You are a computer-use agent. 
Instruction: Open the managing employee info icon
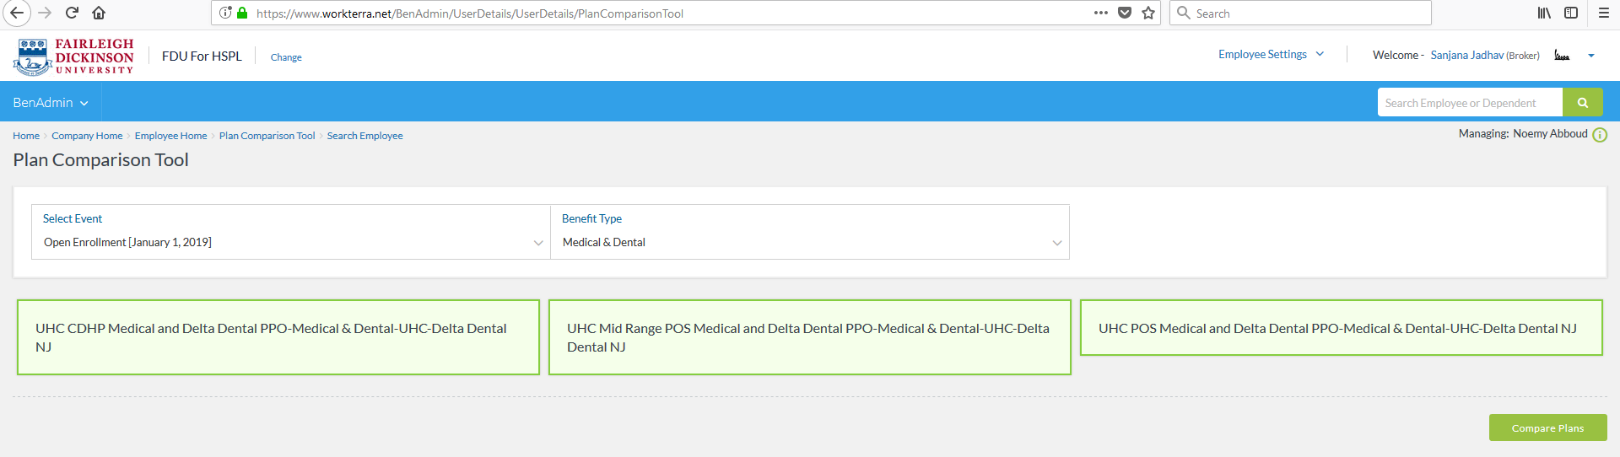1600,135
